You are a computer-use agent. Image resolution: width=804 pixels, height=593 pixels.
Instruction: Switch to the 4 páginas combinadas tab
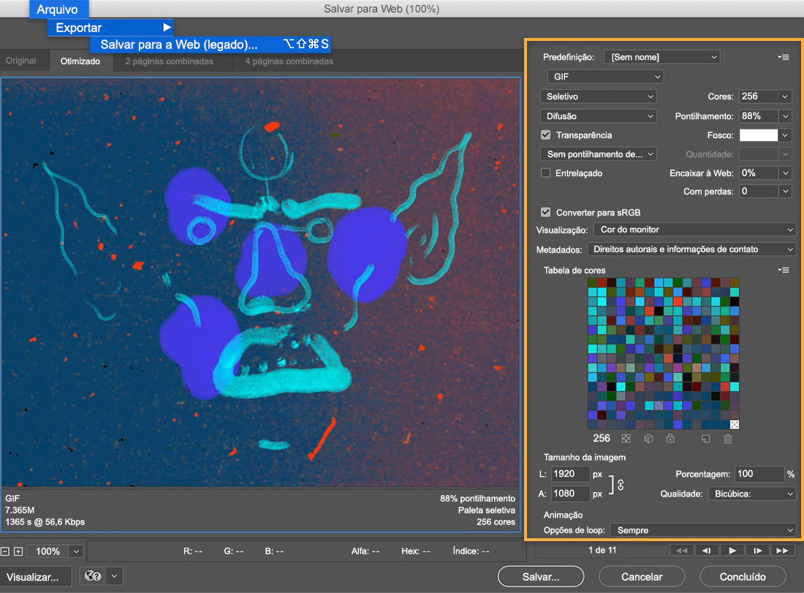(289, 61)
